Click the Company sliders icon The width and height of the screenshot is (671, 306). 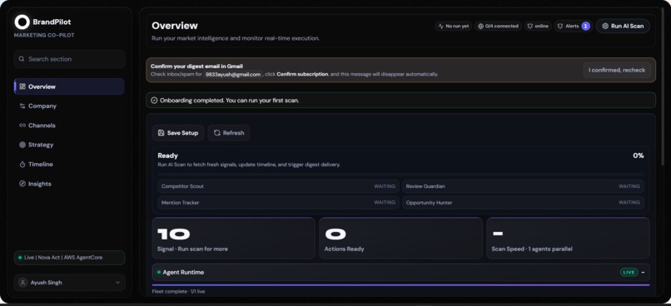point(22,106)
